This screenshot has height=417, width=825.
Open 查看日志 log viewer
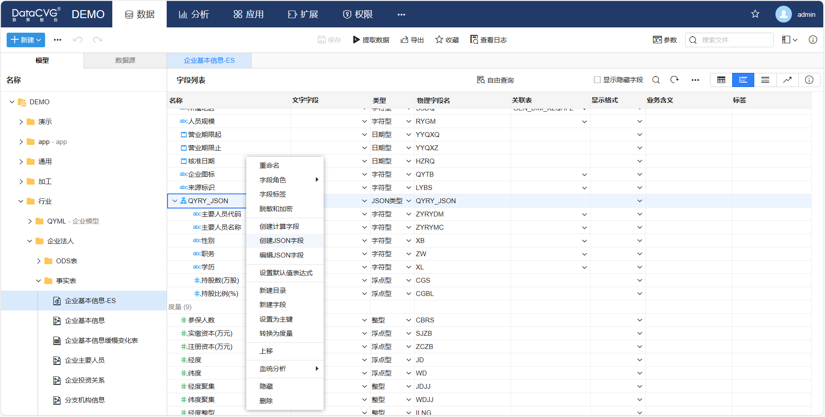(489, 40)
